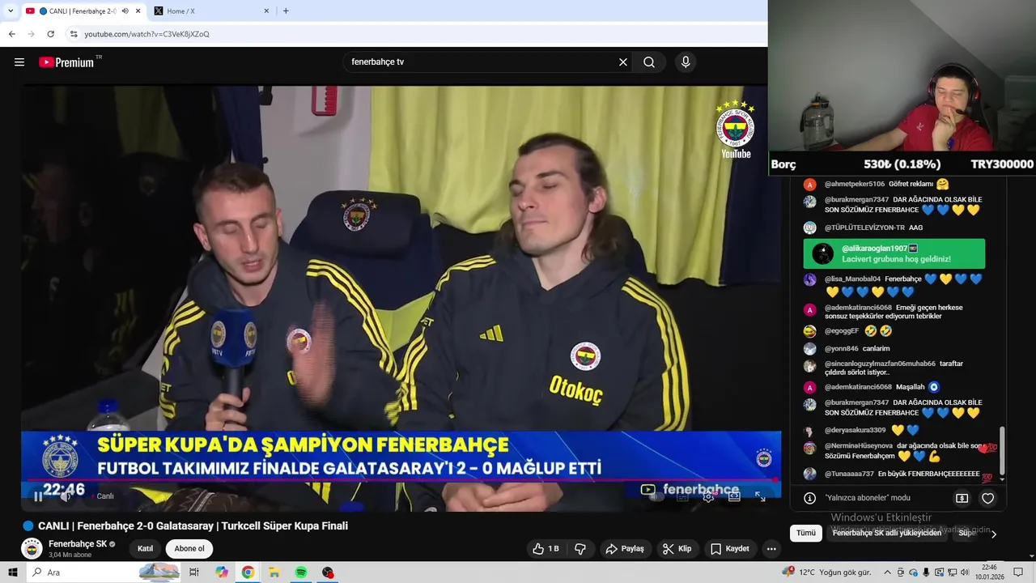Mute the video player volume icon

pyautogui.click(x=66, y=496)
